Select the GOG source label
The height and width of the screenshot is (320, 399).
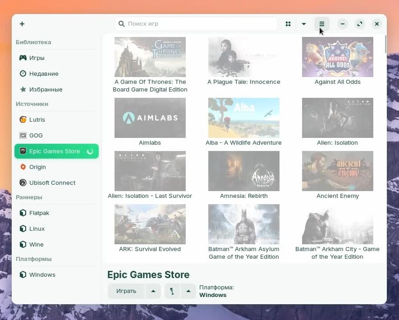tap(36, 135)
